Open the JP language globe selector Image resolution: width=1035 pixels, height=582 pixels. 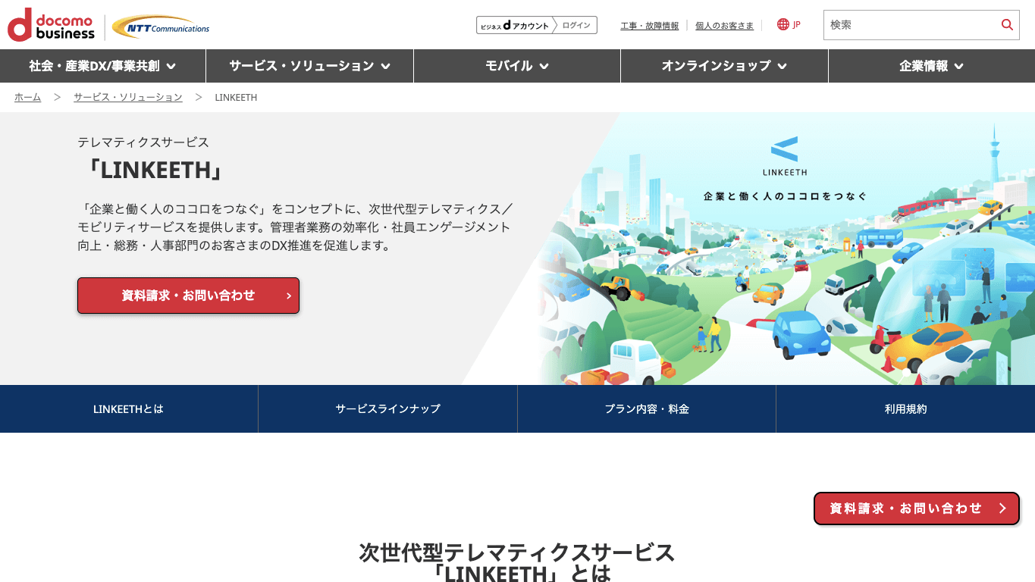point(788,24)
